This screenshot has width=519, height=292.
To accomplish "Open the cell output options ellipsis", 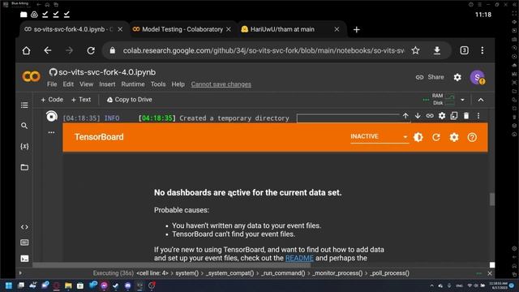I will click(x=51, y=132).
